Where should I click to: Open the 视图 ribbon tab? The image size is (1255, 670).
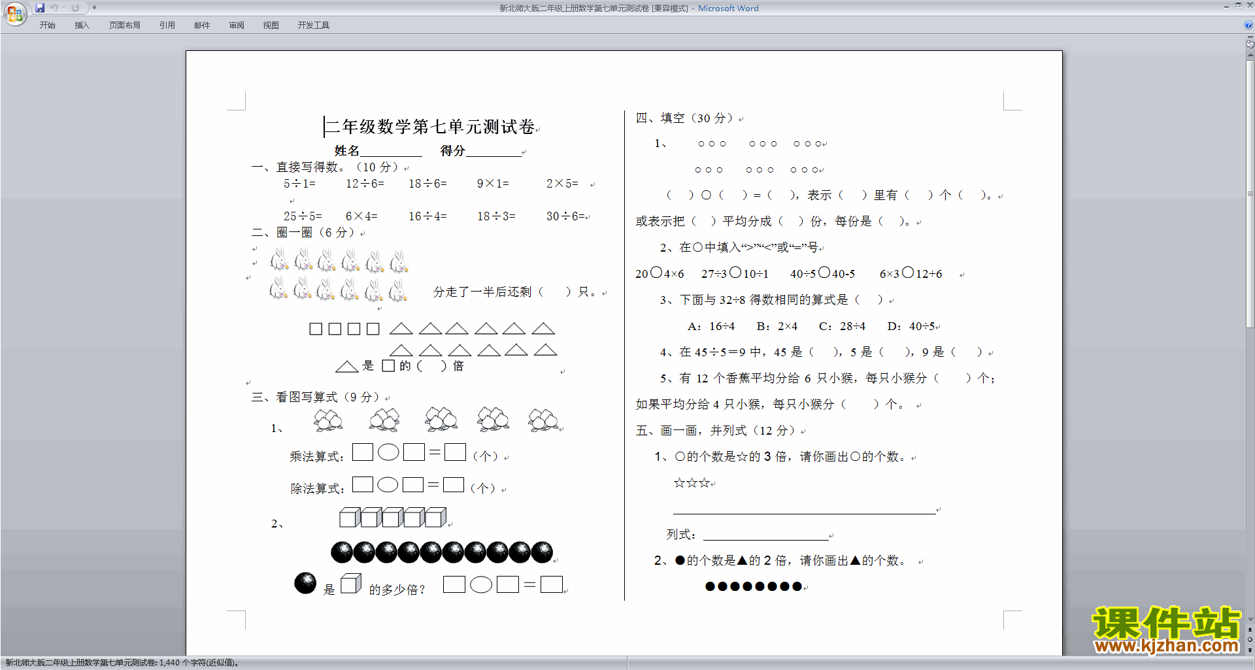tap(271, 25)
